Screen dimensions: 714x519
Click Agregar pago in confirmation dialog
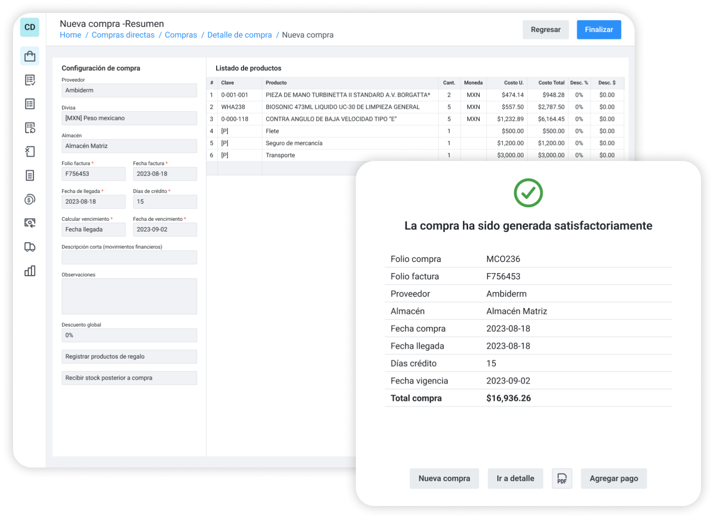click(614, 478)
